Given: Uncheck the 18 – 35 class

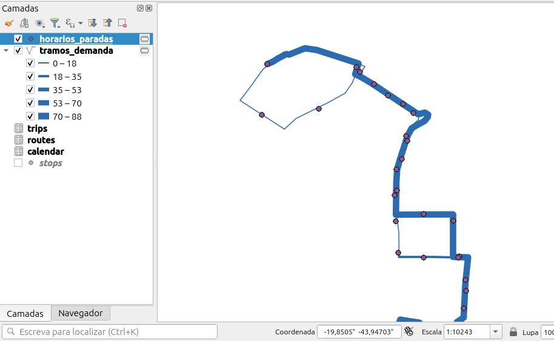Looking at the screenshot, I should [x=30, y=76].
